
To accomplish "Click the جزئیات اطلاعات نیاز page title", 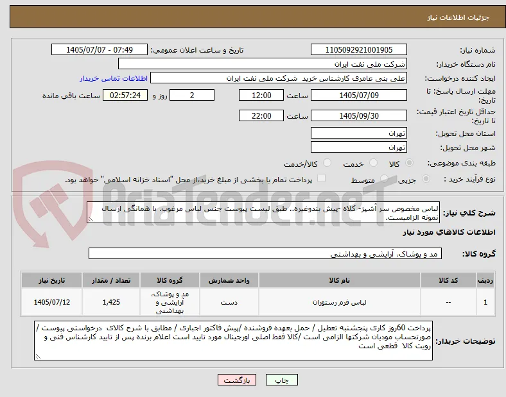I will (458, 17).
